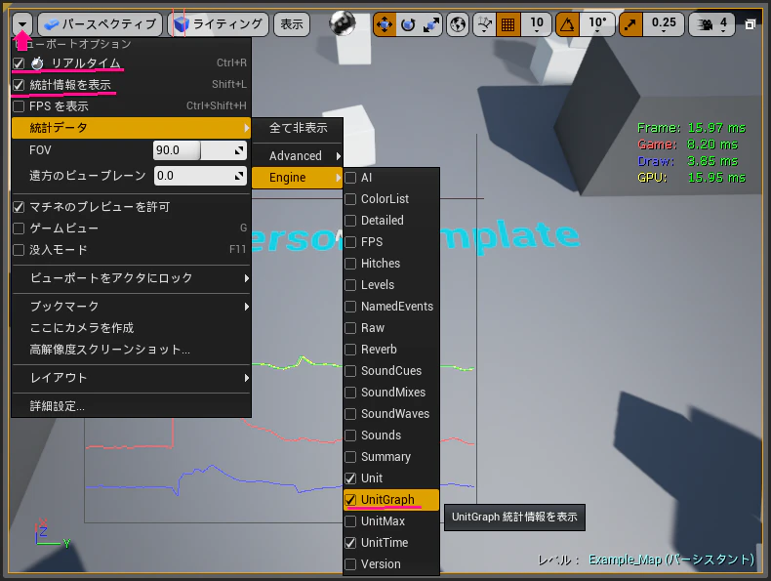
Task: Enable the Levels stat checkbox
Action: [x=350, y=285]
